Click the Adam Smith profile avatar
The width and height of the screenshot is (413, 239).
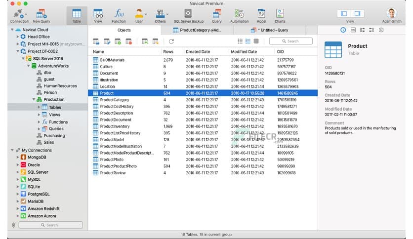(392, 13)
